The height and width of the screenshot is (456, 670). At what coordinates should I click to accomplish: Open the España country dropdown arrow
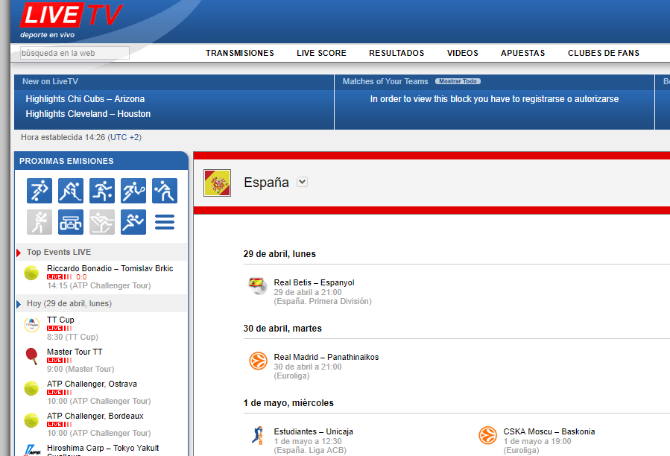pos(302,182)
